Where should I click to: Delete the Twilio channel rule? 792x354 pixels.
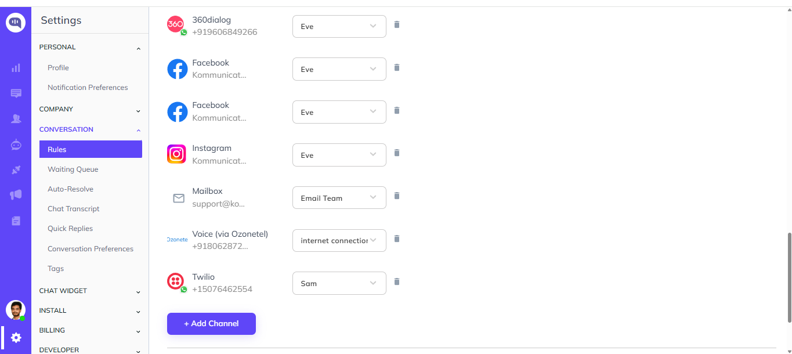pyautogui.click(x=397, y=282)
